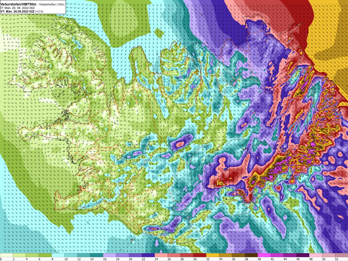Screen dimensions: 348x261
Task: Click the legend label '0'
Action: pos(1,259)
